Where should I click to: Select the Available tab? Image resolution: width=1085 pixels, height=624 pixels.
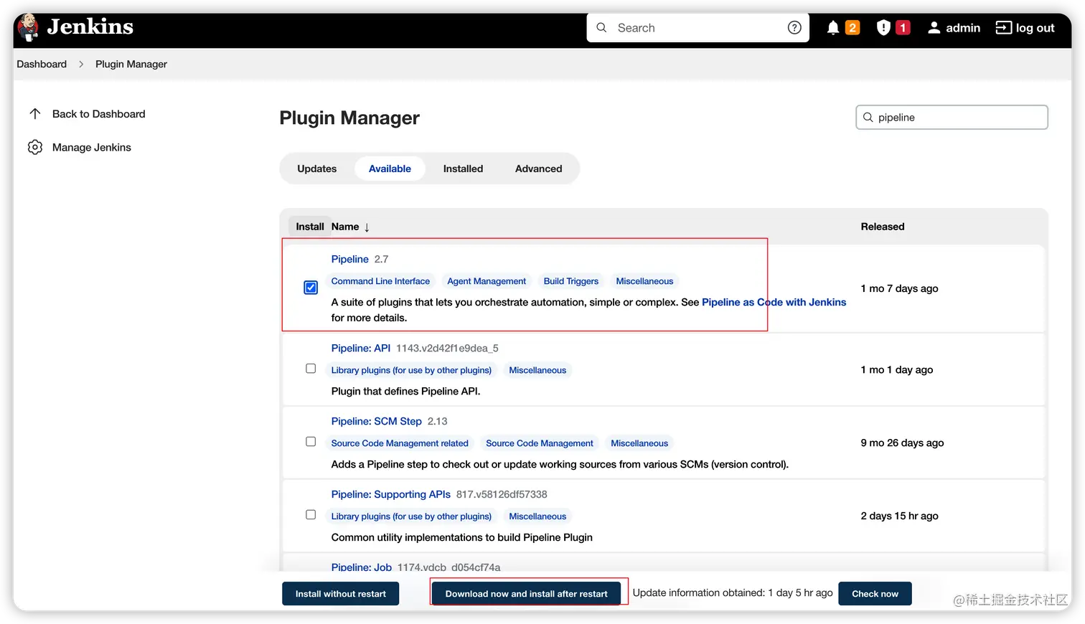click(390, 169)
